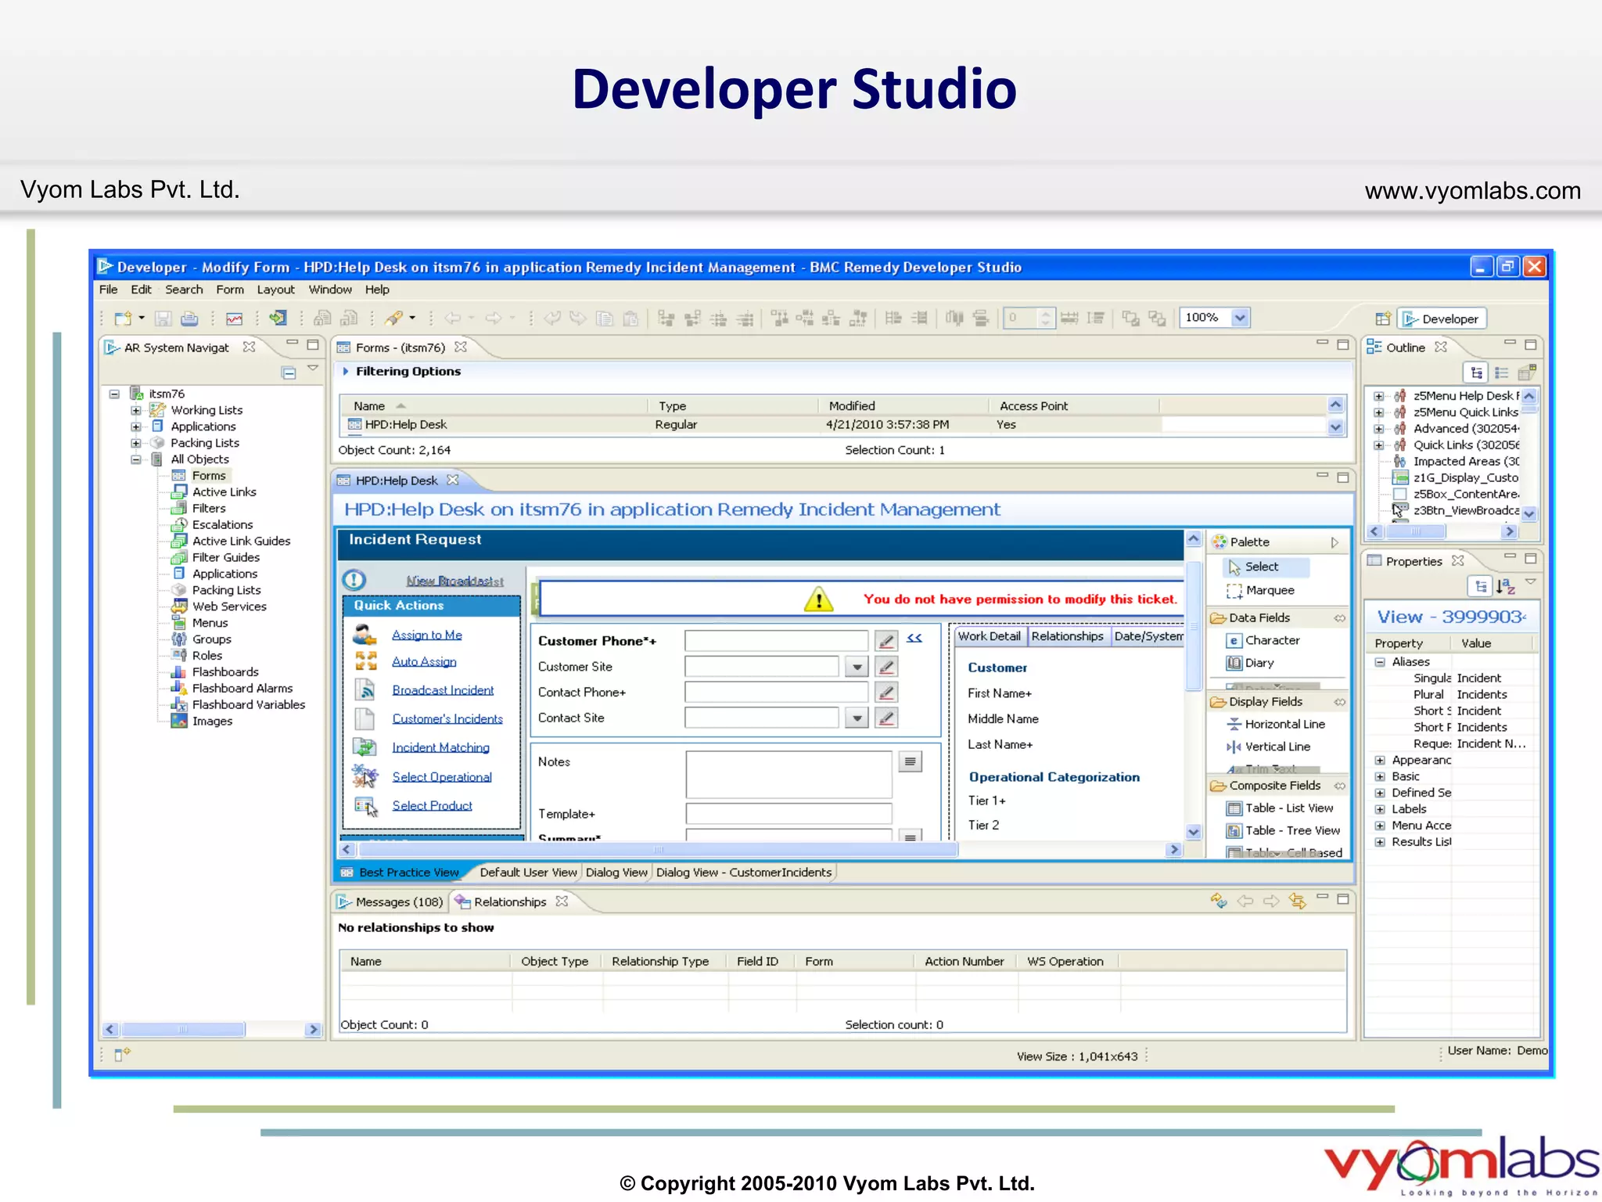Click the Auto Assign icon
Viewport: 1602px width, 1202px height.
coord(365,661)
